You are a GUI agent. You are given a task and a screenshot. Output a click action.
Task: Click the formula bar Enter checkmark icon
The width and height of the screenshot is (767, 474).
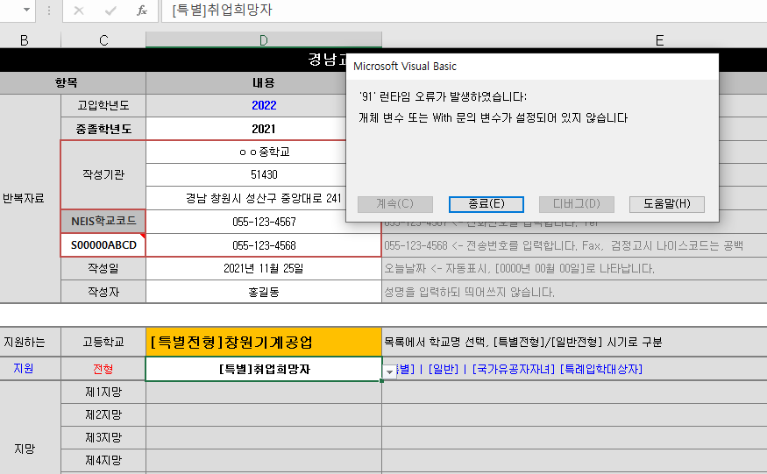click(x=110, y=11)
